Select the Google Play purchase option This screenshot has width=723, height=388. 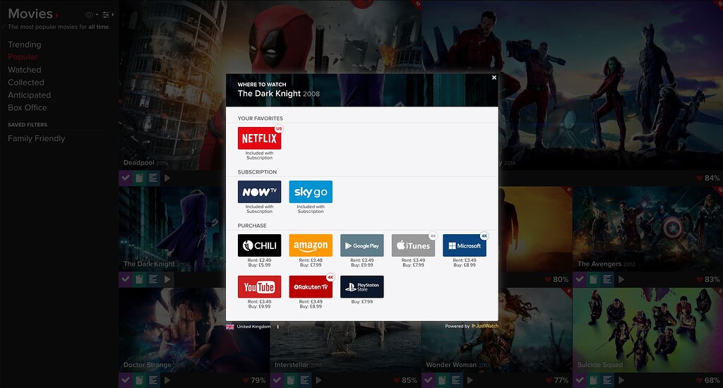362,245
